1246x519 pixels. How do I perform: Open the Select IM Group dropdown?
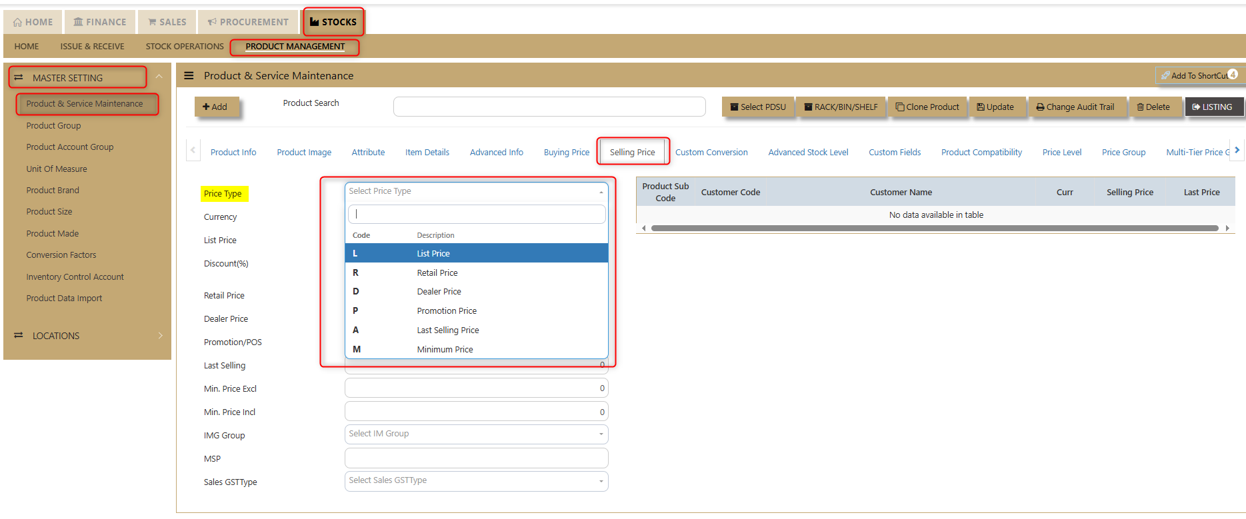coord(476,434)
